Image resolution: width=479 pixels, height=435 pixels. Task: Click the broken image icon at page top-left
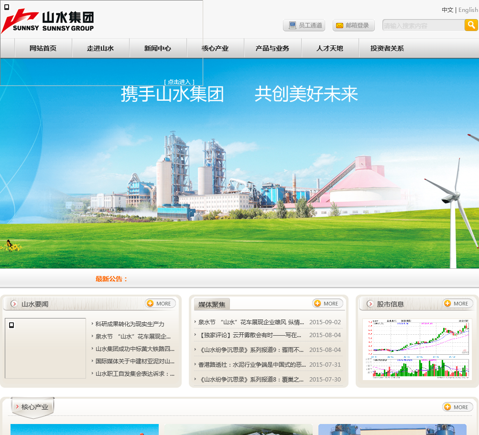point(7,7)
